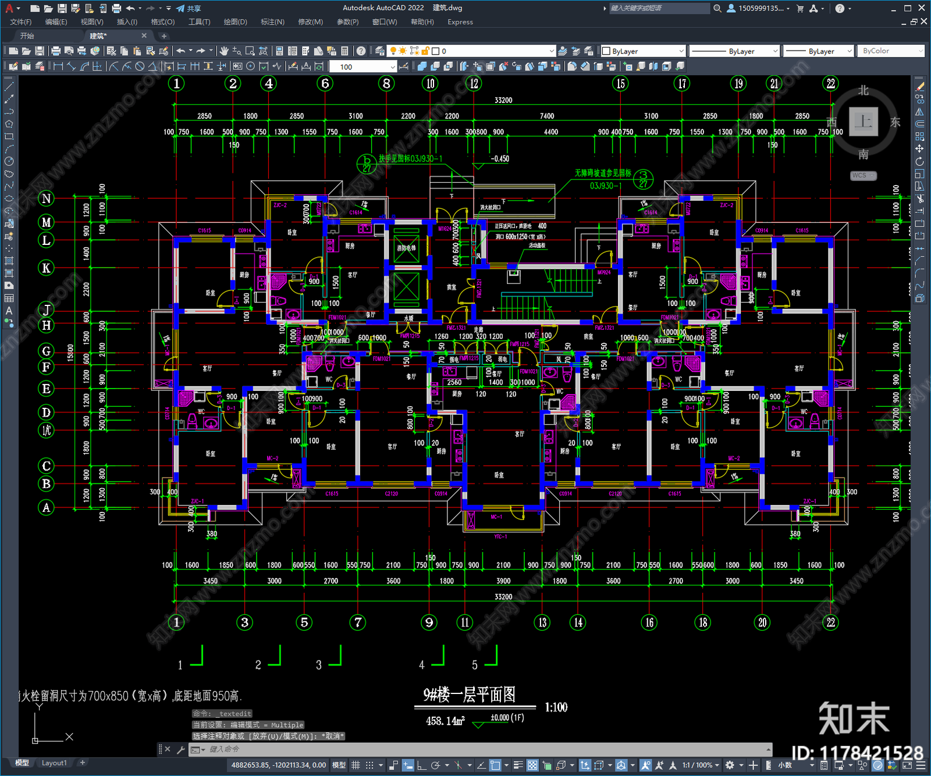Close the 建筑 drawing tab

pos(144,35)
